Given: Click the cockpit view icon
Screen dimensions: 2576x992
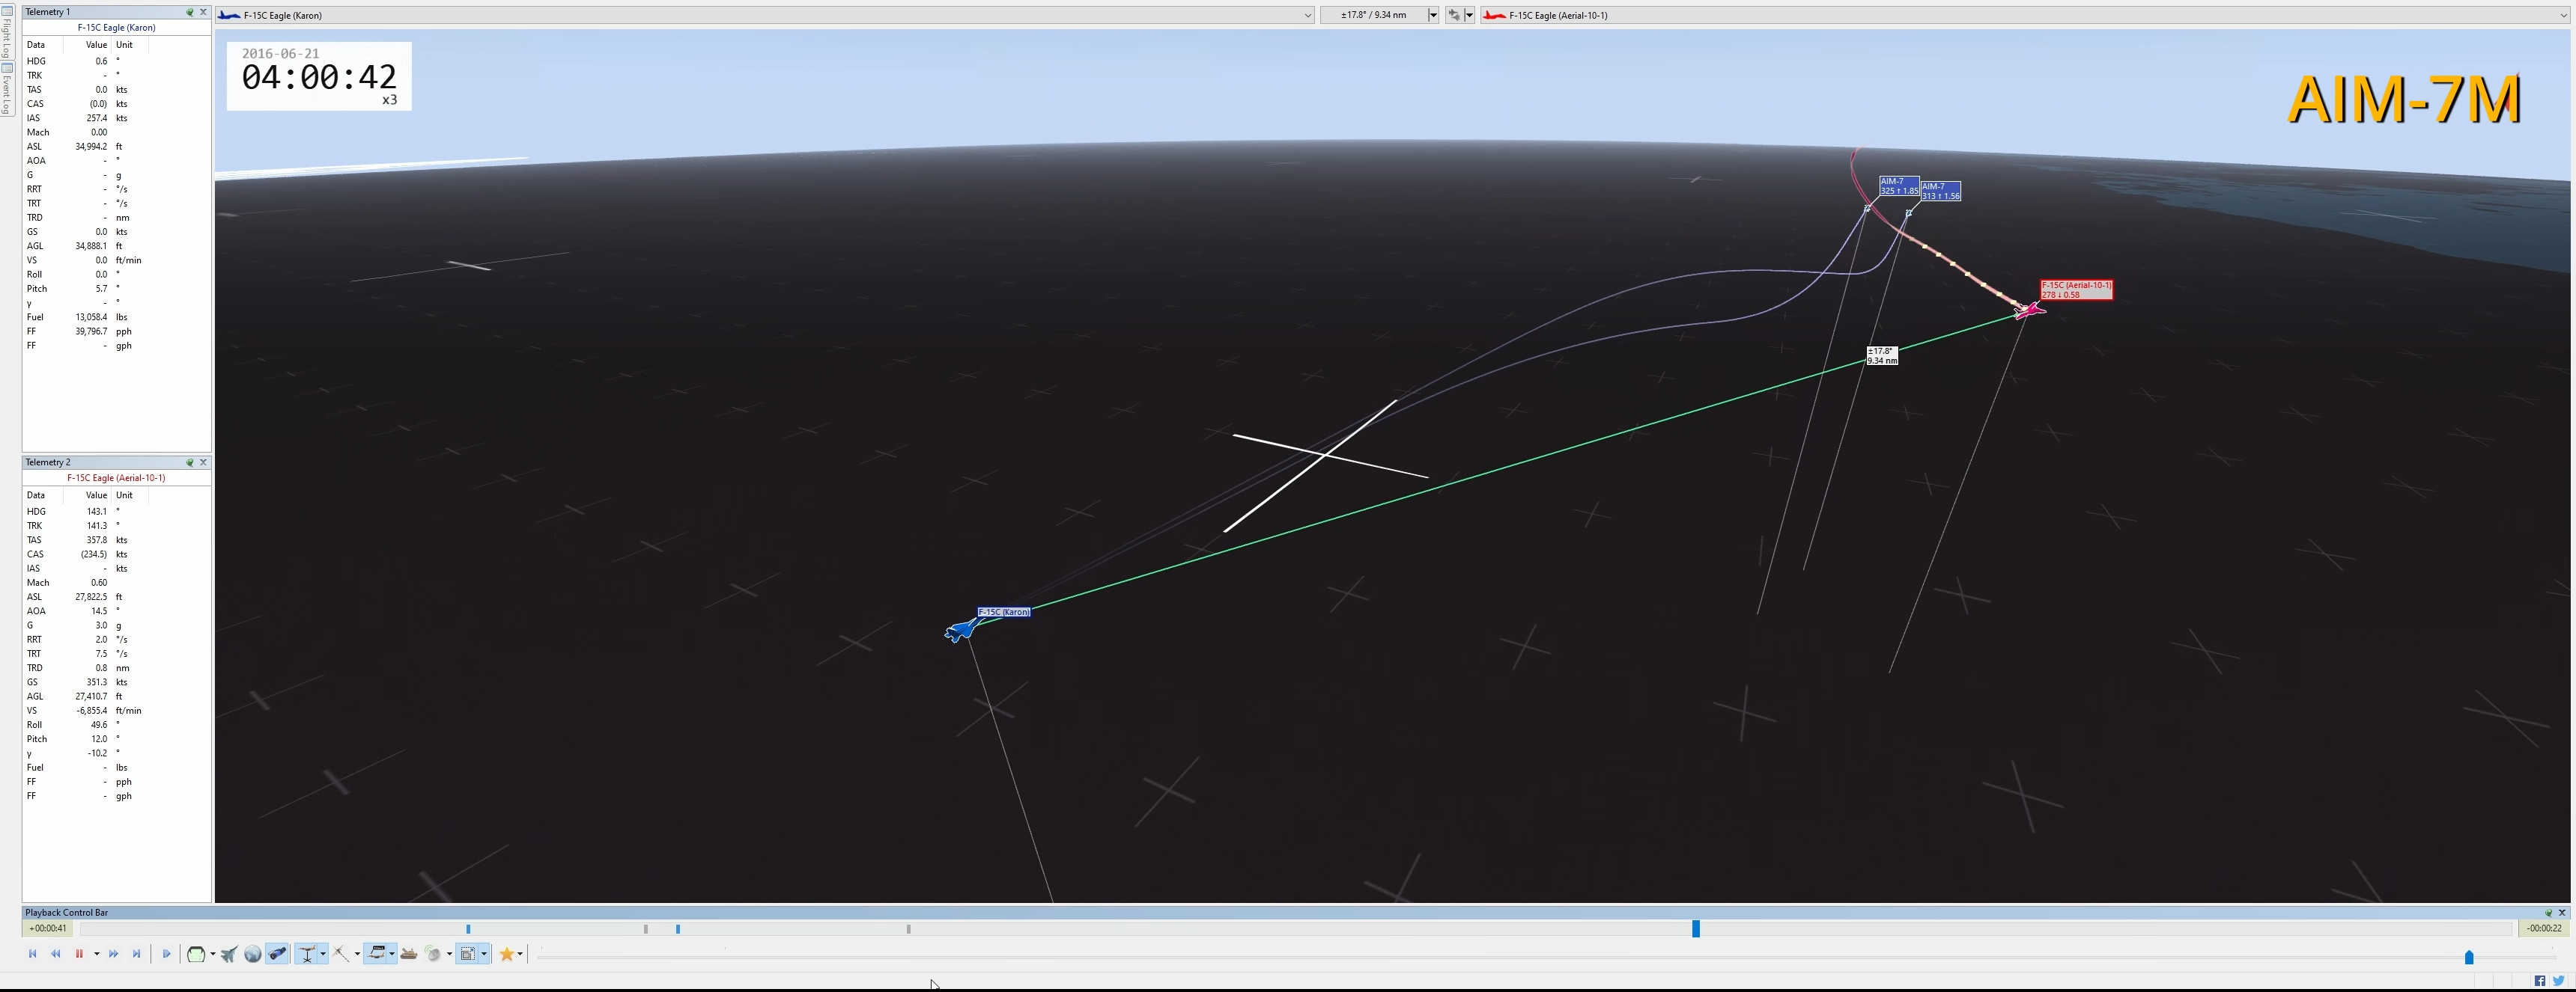Looking at the screenshot, I should tap(196, 954).
